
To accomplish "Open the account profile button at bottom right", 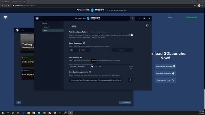I will click(125, 103).
